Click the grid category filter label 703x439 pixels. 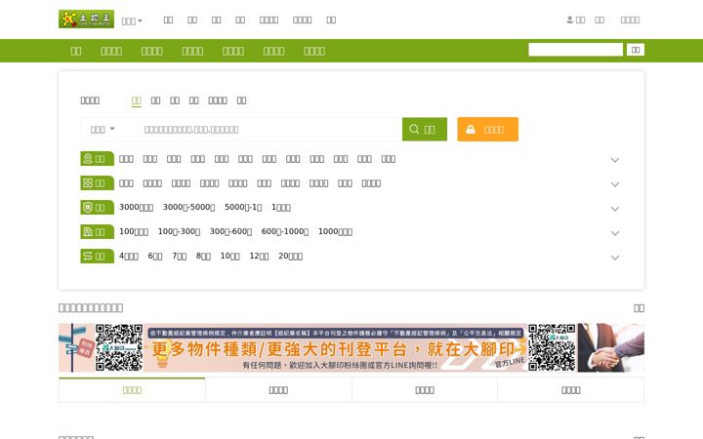click(x=97, y=182)
